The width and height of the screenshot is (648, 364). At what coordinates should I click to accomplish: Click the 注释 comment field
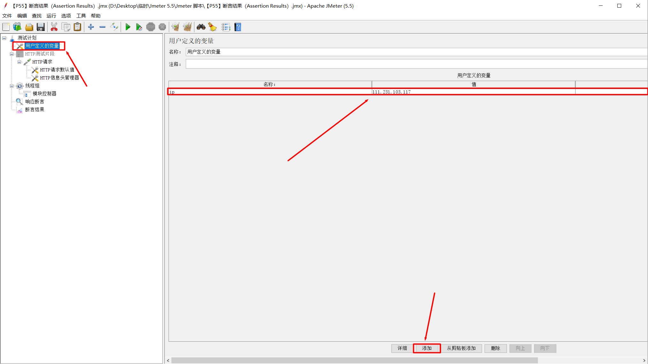coord(417,64)
